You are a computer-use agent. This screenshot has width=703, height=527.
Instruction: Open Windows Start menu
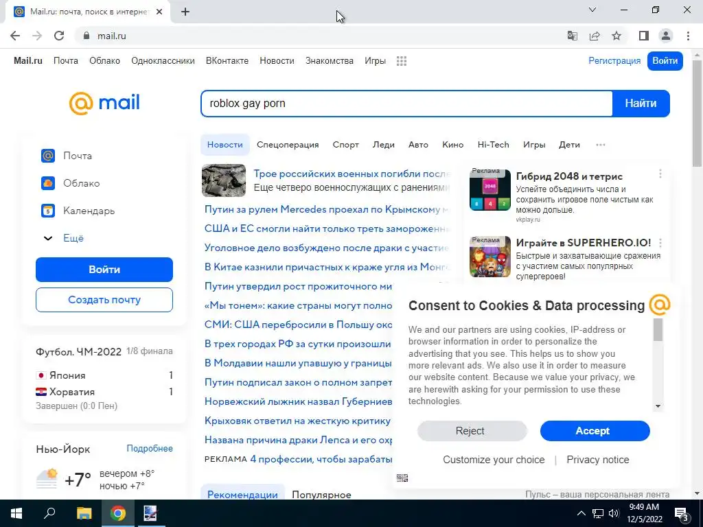(16, 513)
